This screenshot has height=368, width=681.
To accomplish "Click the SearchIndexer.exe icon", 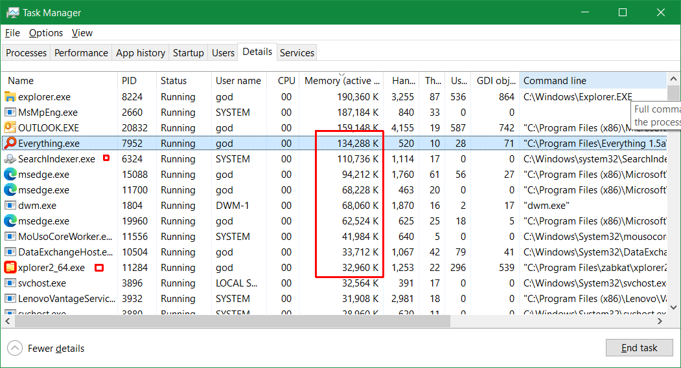I will click(10, 159).
